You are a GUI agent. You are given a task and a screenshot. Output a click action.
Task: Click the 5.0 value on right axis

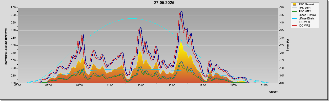281,8
